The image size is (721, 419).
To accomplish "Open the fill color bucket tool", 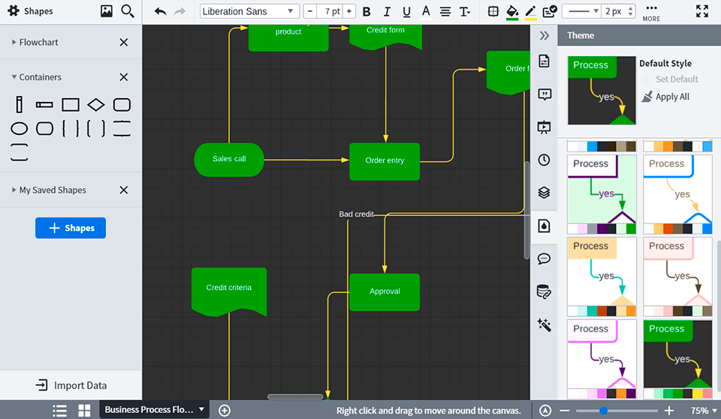I will point(512,11).
